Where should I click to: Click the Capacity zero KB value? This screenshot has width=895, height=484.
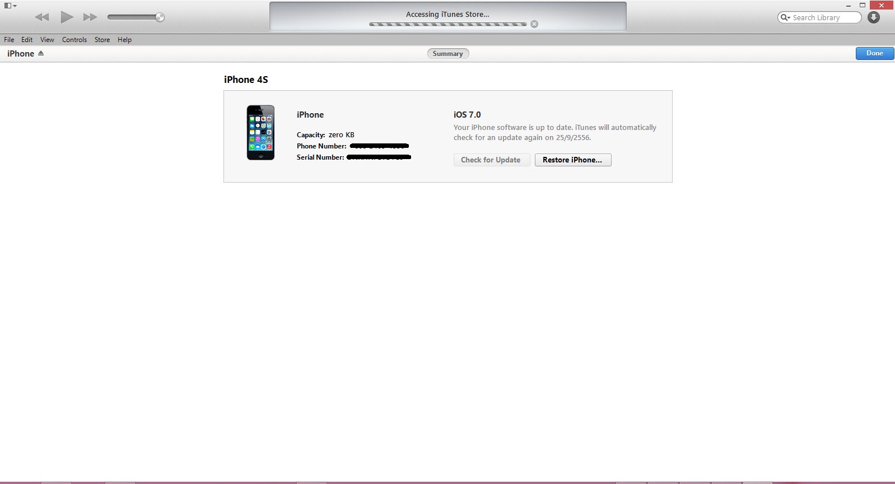342,135
